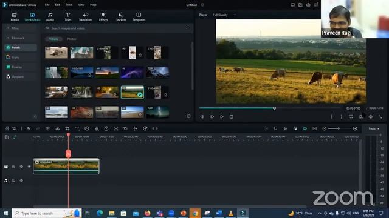Open the Stickers tab

click(121, 17)
